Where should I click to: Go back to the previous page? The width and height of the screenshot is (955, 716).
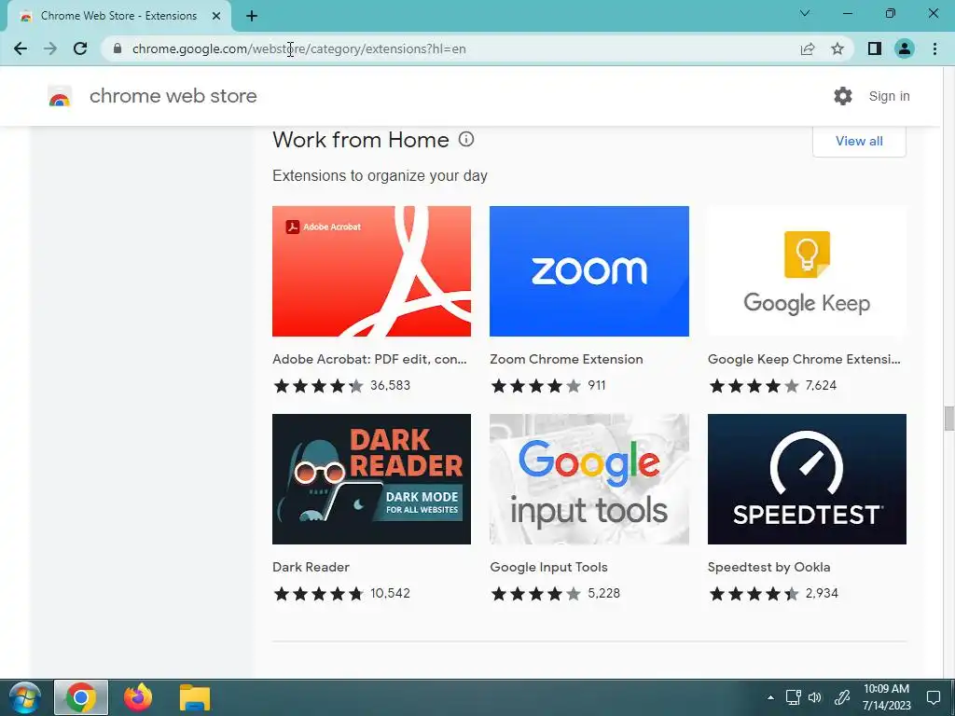pyautogui.click(x=21, y=48)
